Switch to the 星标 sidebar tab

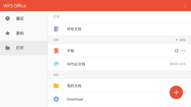(x=24, y=33)
